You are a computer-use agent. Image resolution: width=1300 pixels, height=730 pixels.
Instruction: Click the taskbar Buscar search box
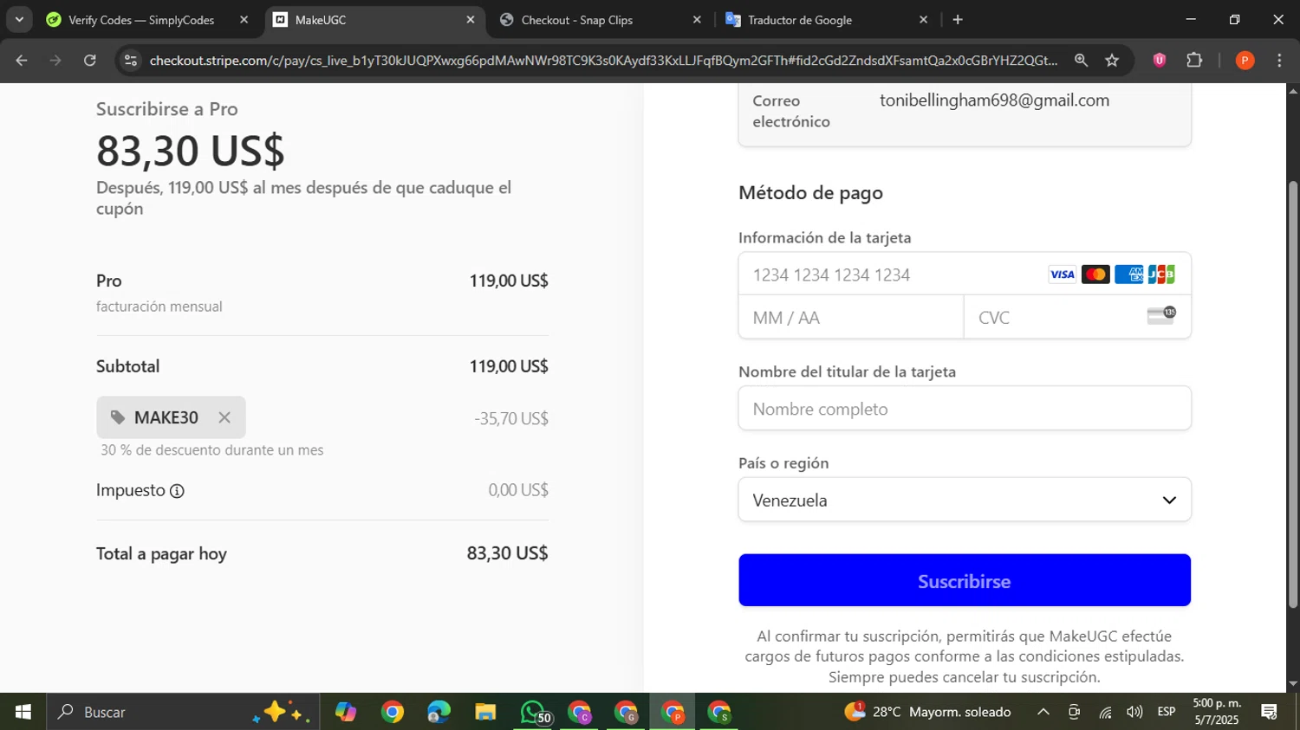[183, 712]
